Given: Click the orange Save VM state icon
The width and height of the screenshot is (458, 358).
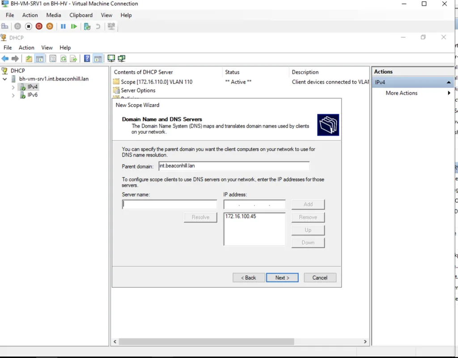Looking at the screenshot, I should click(x=50, y=26).
